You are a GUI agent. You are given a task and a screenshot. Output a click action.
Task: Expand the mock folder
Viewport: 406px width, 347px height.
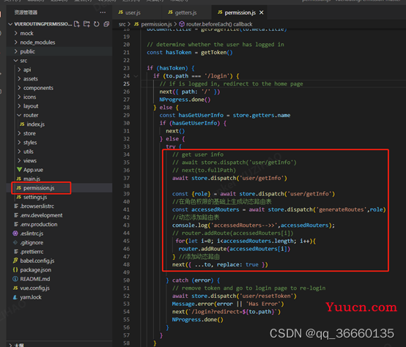26,34
